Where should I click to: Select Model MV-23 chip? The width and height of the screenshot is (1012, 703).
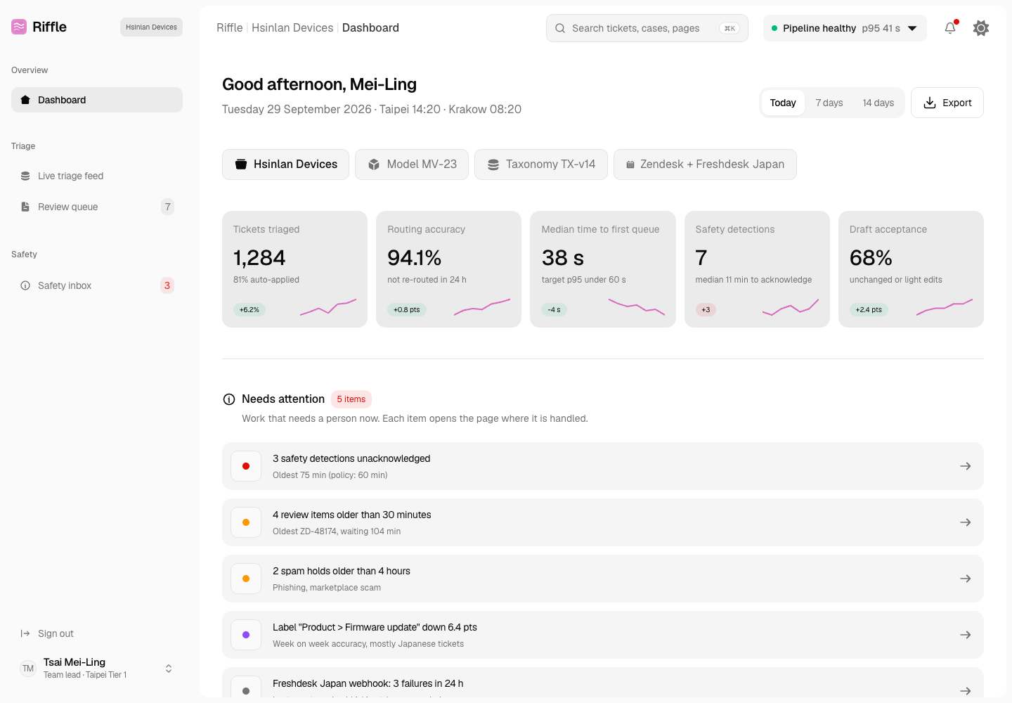tap(412, 165)
